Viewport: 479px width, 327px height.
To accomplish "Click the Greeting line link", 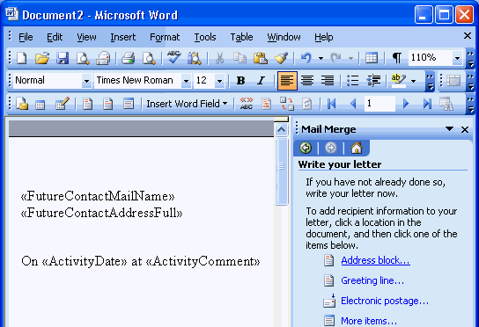I will click(372, 280).
